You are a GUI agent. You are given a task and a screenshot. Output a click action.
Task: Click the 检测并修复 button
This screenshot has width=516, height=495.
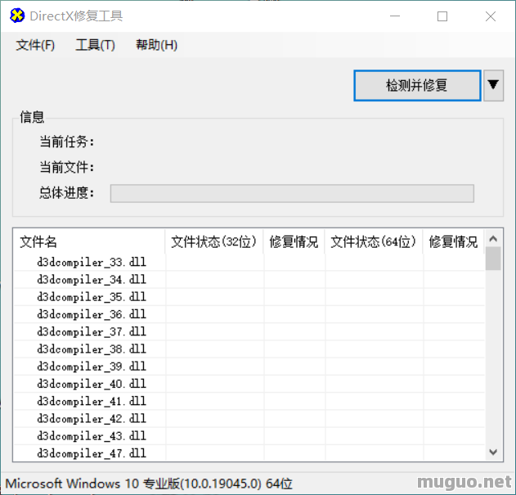click(417, 85)
